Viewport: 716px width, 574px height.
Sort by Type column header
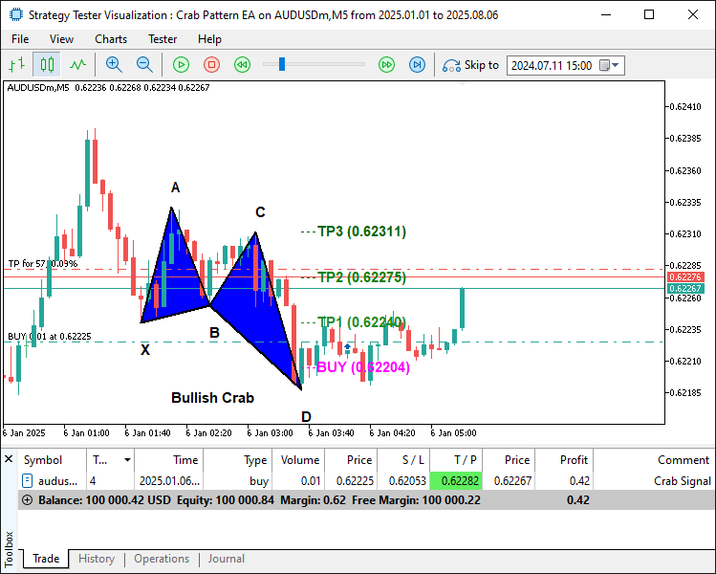pyautogui.click(x=238, y=460)
